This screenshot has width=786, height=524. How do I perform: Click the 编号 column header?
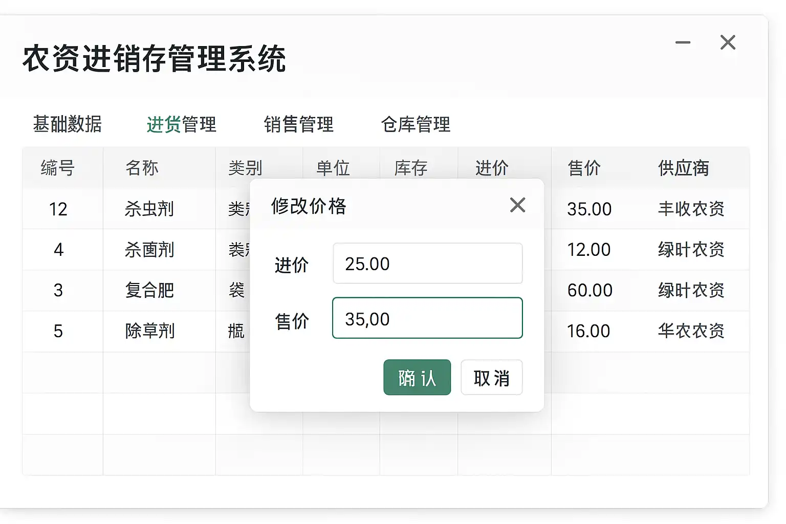pyautogui.click(x=58, y=168)
